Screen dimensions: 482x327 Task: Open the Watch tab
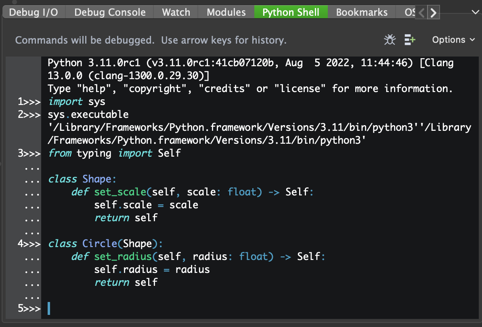coord(176,12)
